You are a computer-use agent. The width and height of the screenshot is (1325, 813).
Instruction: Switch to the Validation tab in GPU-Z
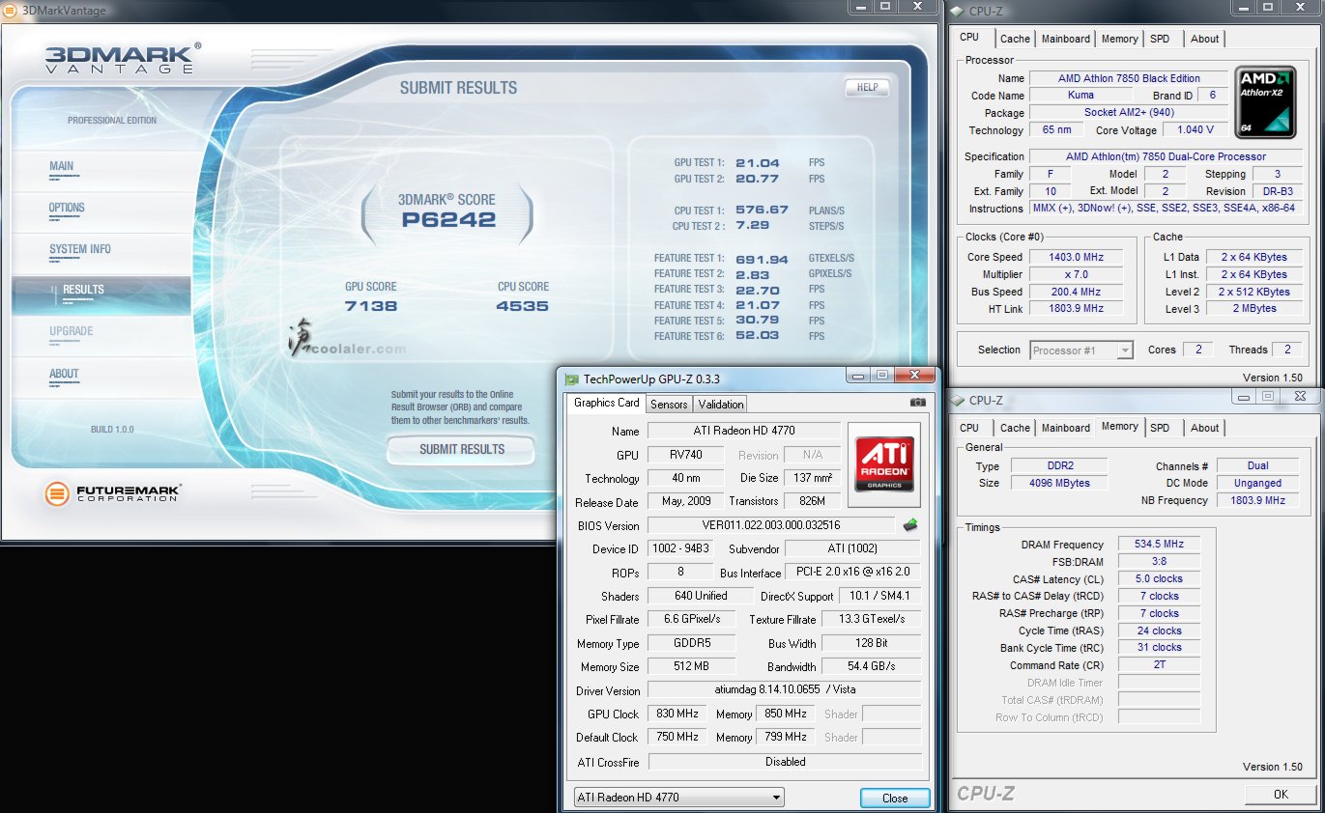click(x=721, y=405)
